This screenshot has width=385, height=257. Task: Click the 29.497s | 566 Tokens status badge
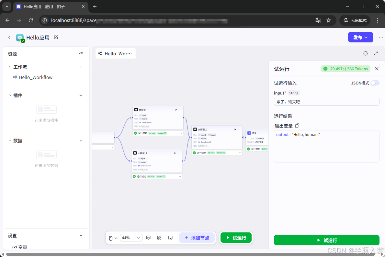click(345, 69)
